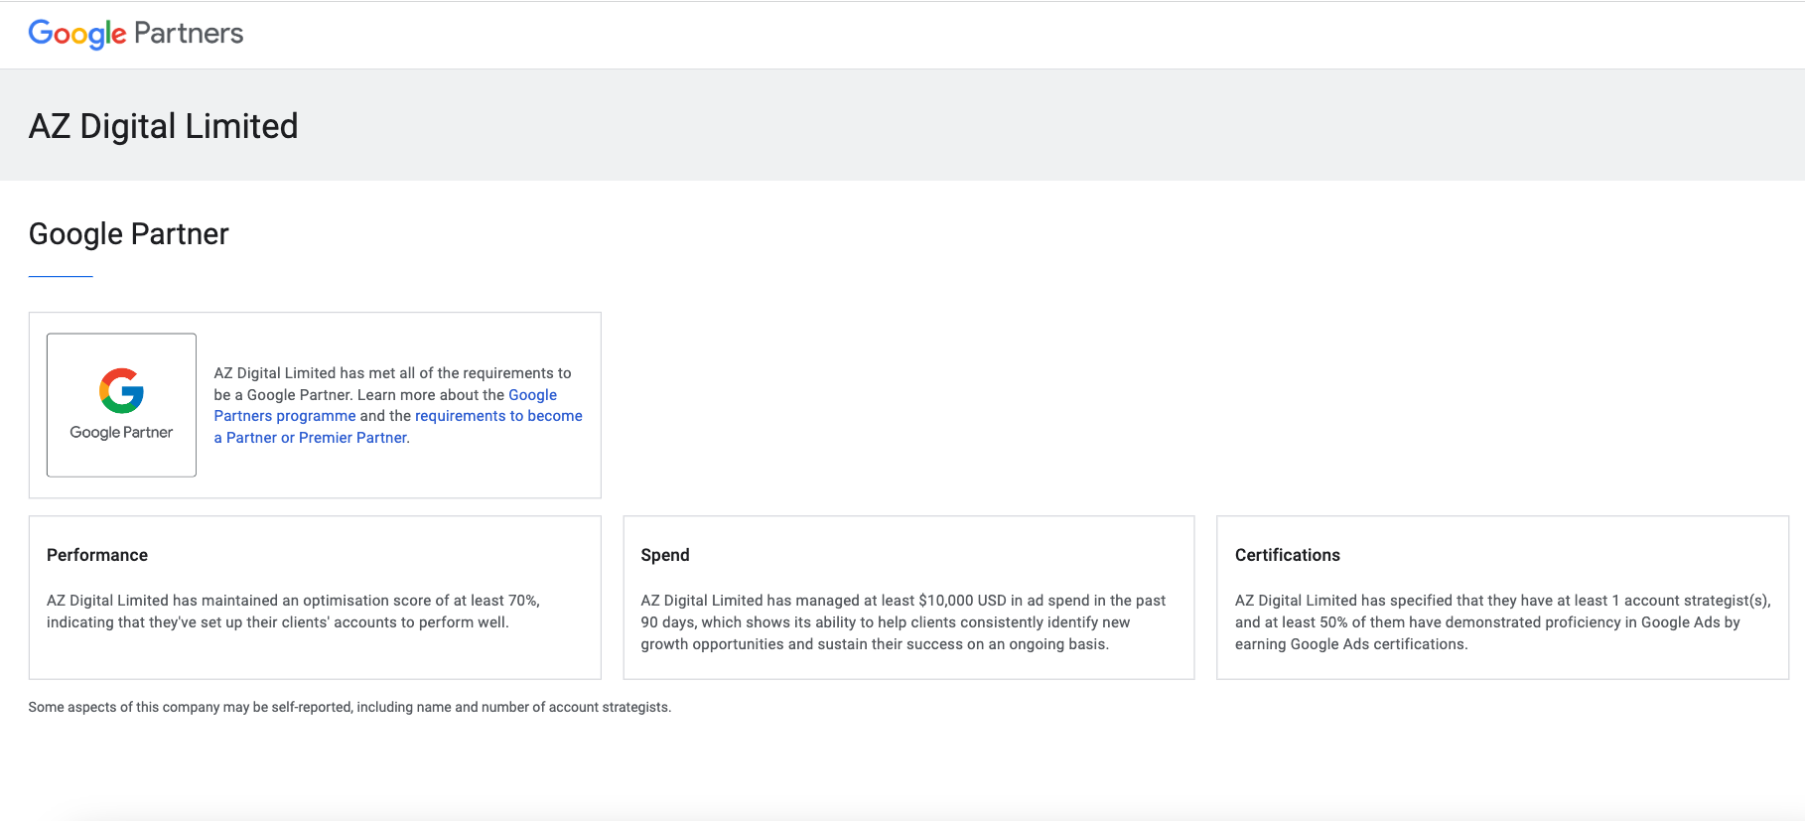Click the Google Partner badge image
The height and width of the screenshot is (821, 1805).
click(121, 405)
